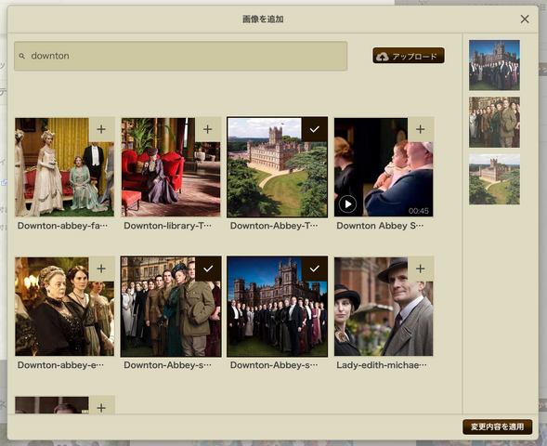Screen dimensions: 547x446
Task: Click the Downton-abbey-fa… file name
Action: coord(62,226)
